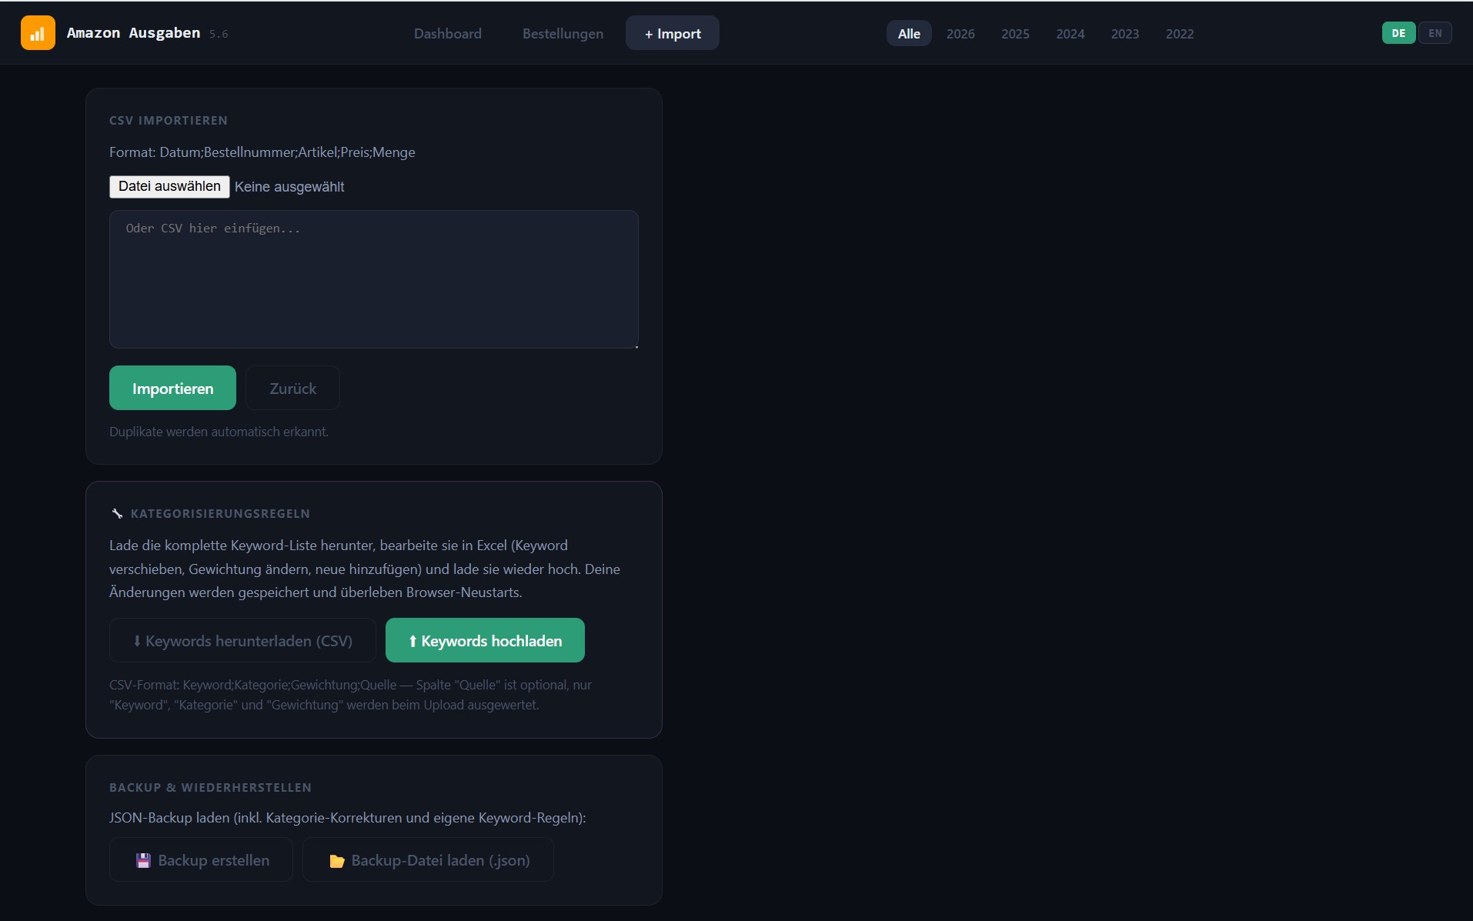Click the Amazon Ausgaben app title
Viewport: 1473px width, 921px height.
point(133,32)
